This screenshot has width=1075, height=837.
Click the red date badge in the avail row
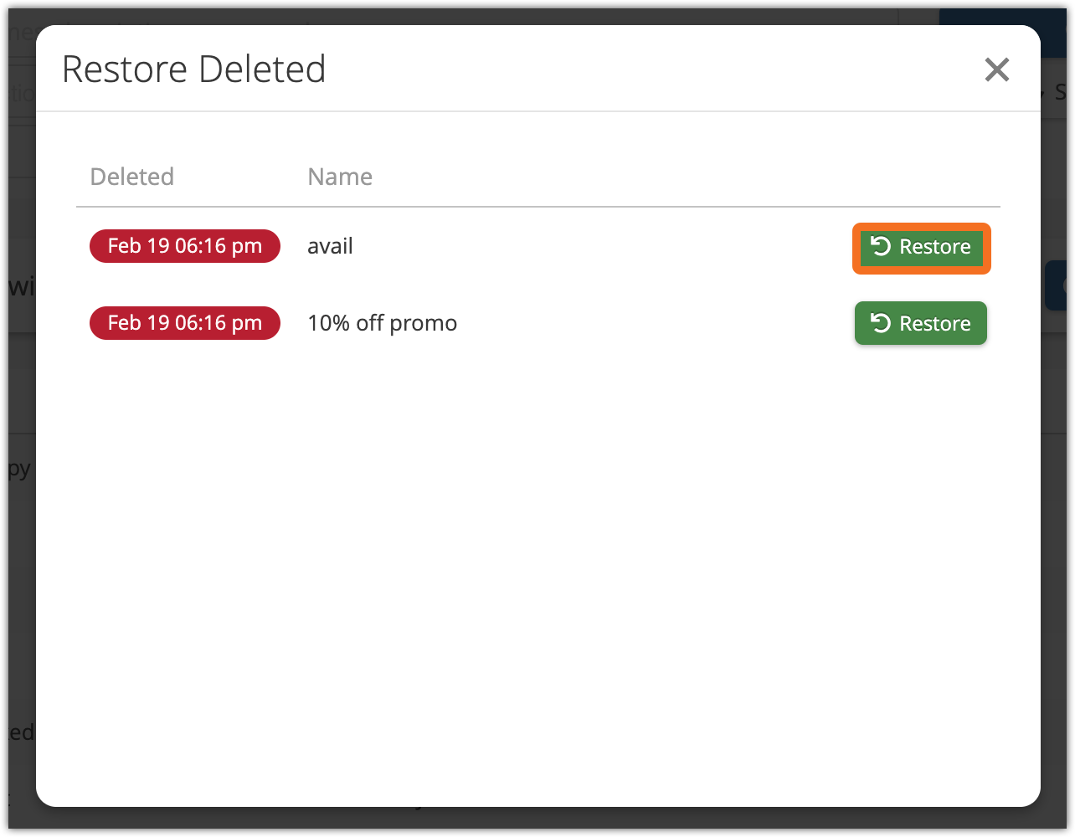coord(184,246)
